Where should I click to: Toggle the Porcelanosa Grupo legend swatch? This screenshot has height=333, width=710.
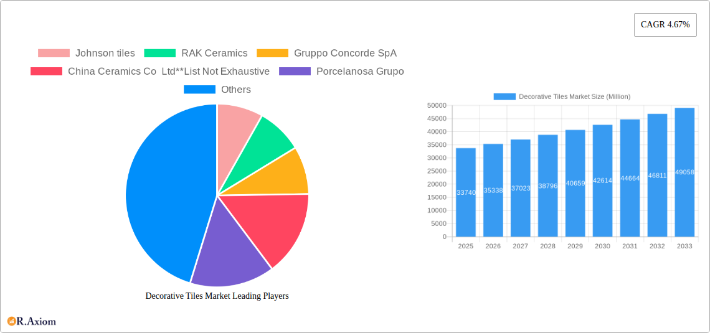point(295,71)
